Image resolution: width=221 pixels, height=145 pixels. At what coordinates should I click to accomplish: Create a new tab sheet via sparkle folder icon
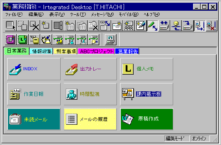tap(70, 26)
